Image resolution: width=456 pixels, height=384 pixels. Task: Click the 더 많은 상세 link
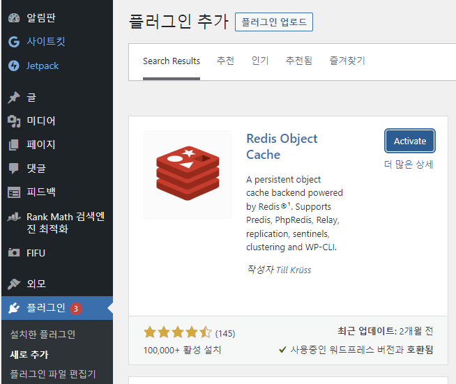pos(409,164)
